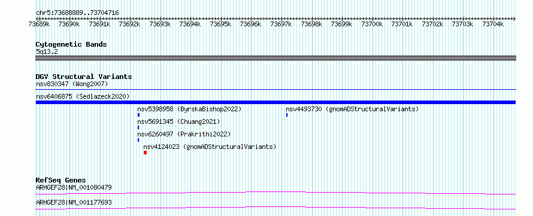Click the 73691k ruler tick label
533x216 pixels.
(99, 24)
